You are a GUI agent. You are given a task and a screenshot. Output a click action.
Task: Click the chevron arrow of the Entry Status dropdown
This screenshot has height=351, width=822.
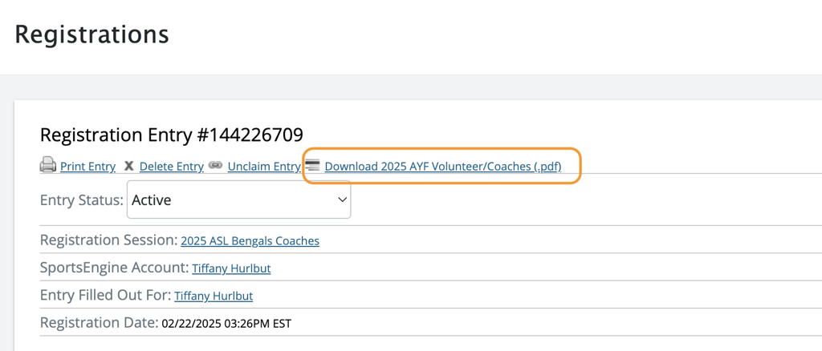coord(342,200)
